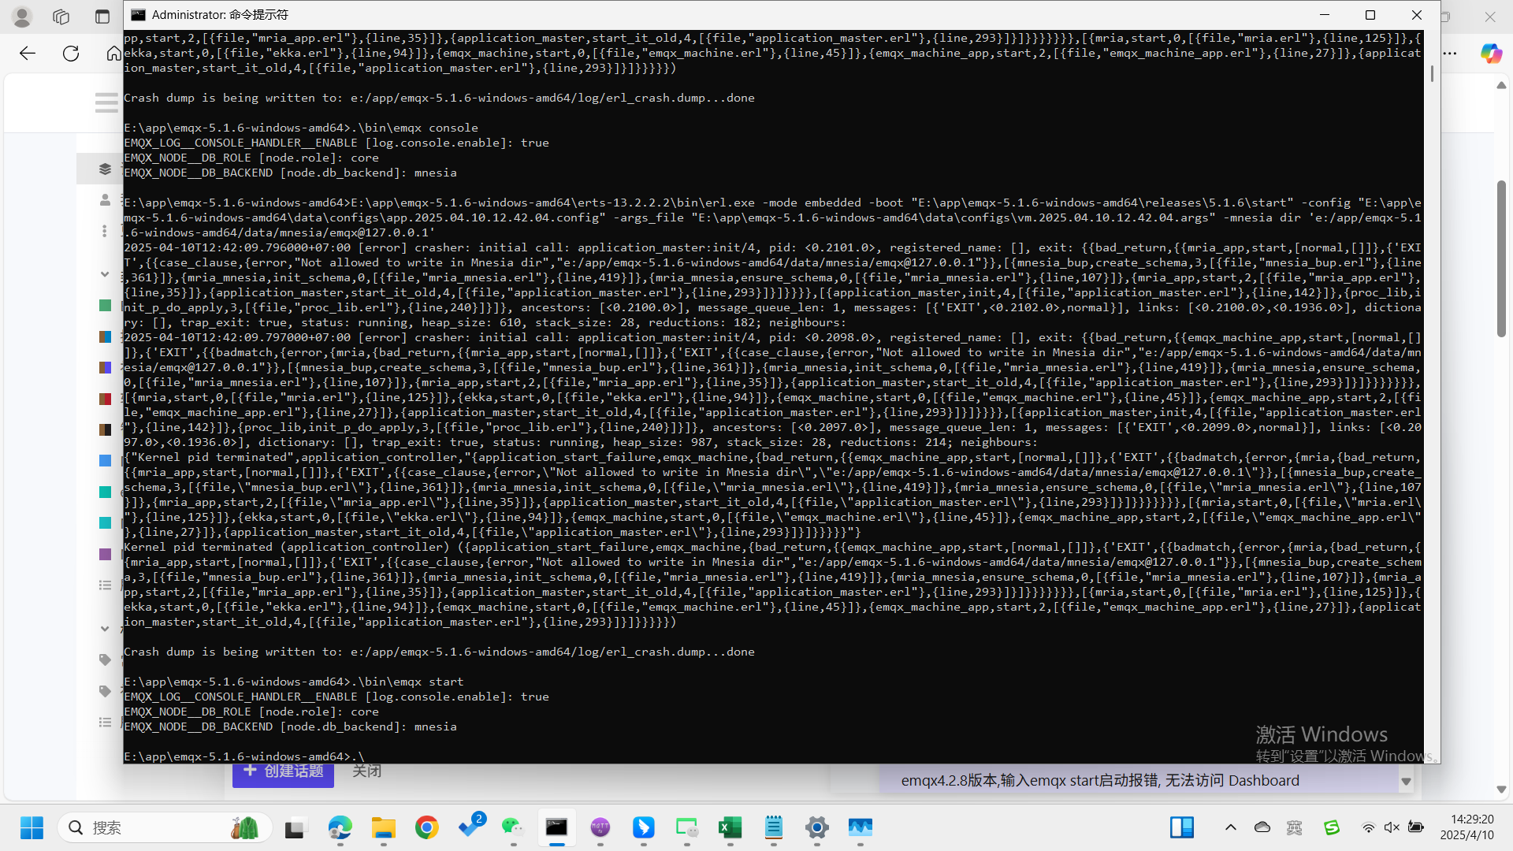Screen dimensions: 1513x851
Task: Click the forum hamburger menu icon
Action: (106, 102)
